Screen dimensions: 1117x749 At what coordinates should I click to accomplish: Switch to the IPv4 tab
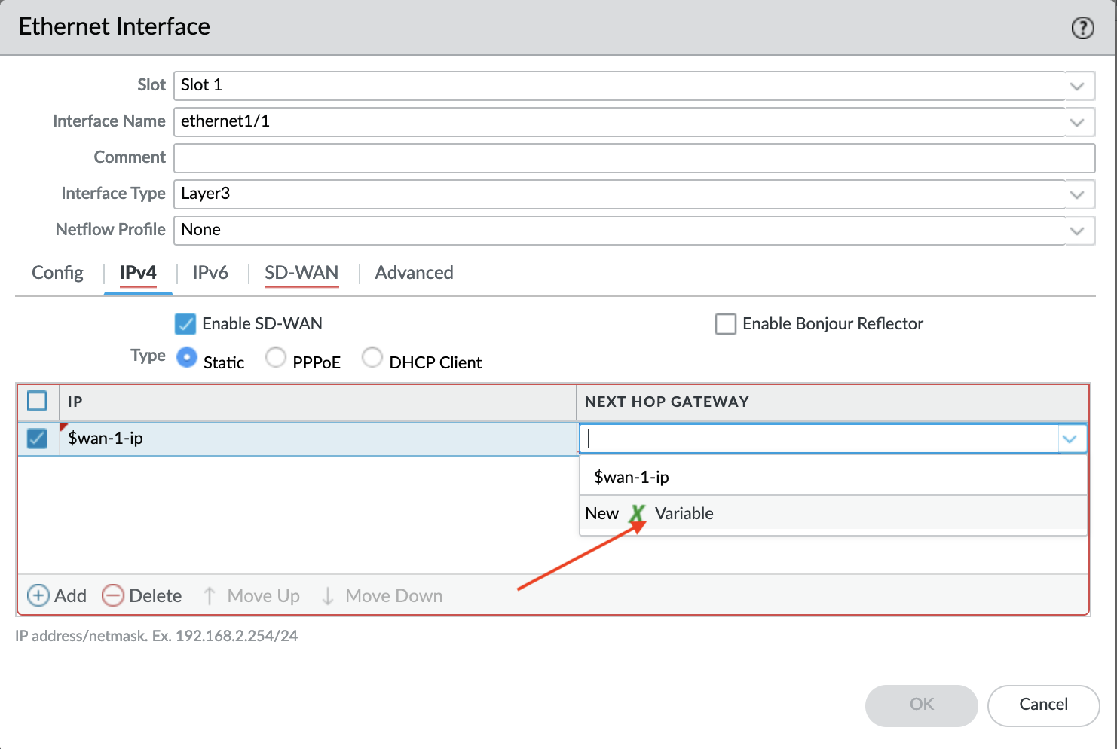coord(138,273)
